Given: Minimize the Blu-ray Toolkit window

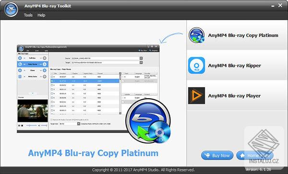Looking at the screenshot, I should (273, 6).
